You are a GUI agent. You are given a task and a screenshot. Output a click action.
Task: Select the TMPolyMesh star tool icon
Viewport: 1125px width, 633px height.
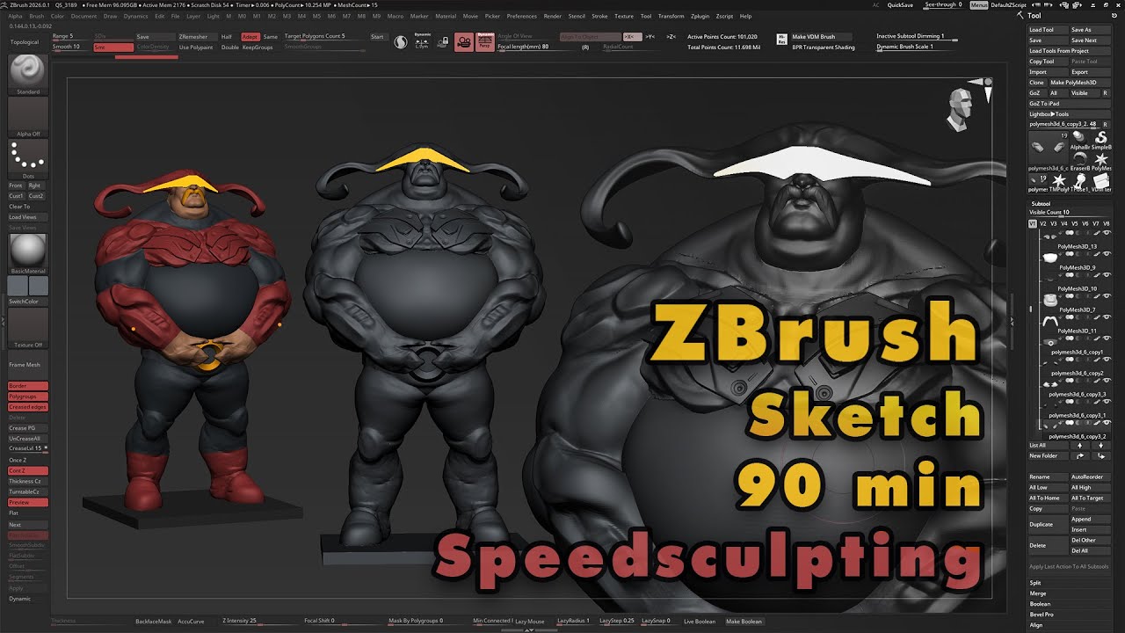coord(1059,182)
